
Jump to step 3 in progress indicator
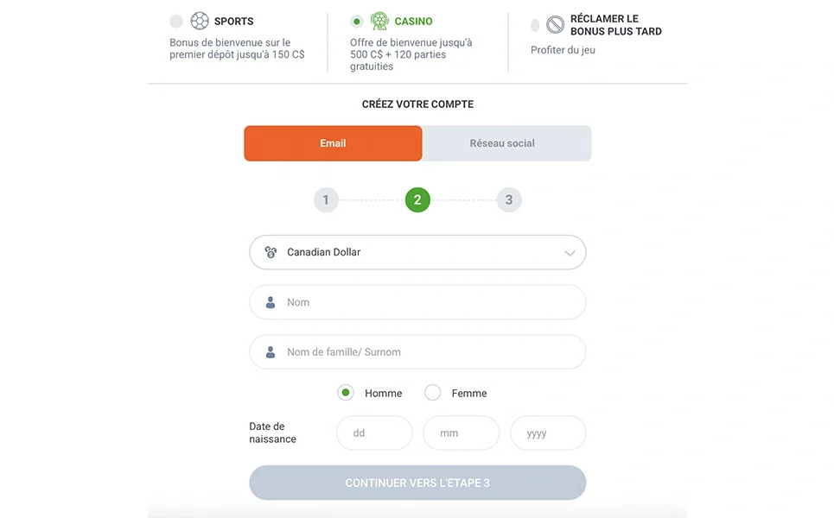point(509,200)
